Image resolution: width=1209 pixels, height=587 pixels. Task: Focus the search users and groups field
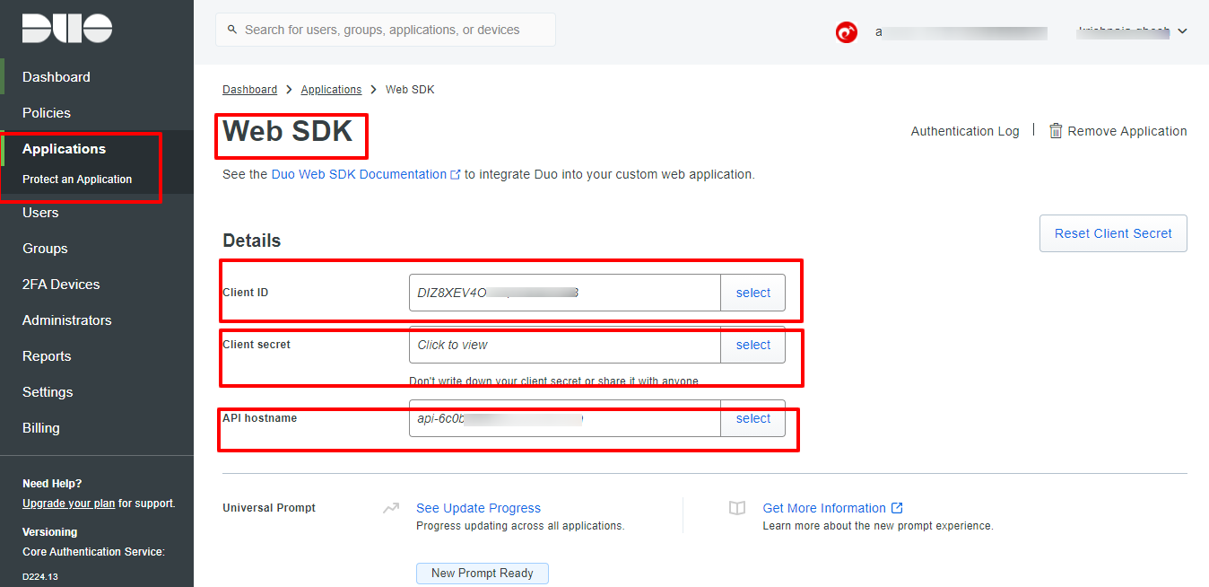(x=386, y=30)
